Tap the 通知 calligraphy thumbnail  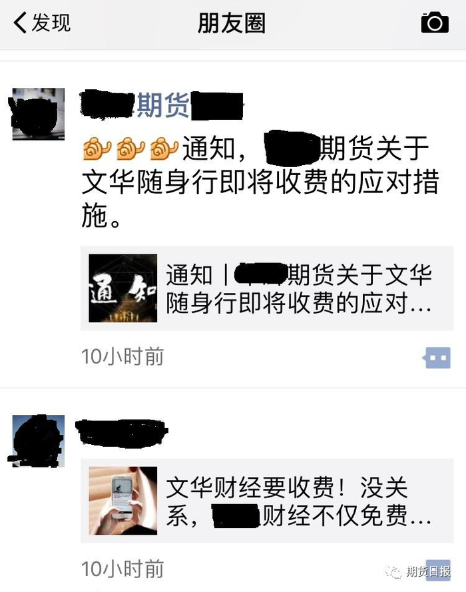click(x=122, y=288)
